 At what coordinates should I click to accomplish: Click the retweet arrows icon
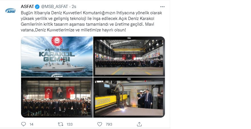[x=60, y=124]
